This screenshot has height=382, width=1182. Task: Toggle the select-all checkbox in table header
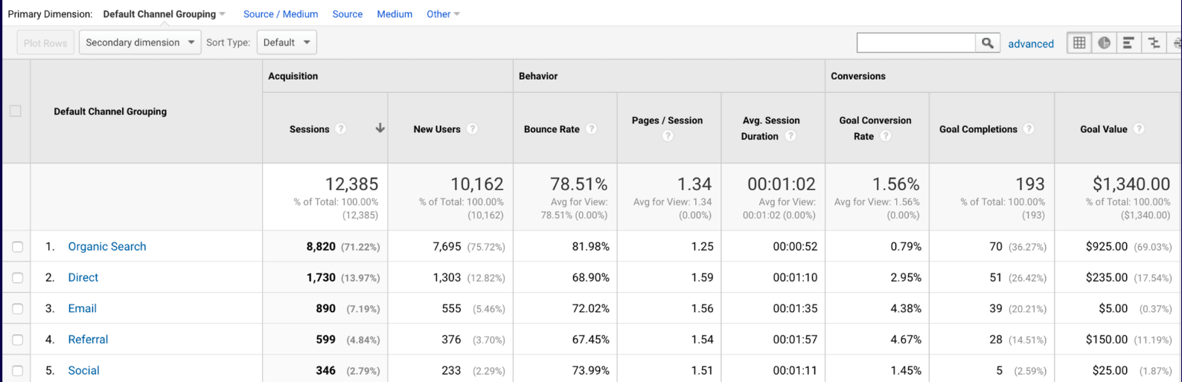coord(16,111)
